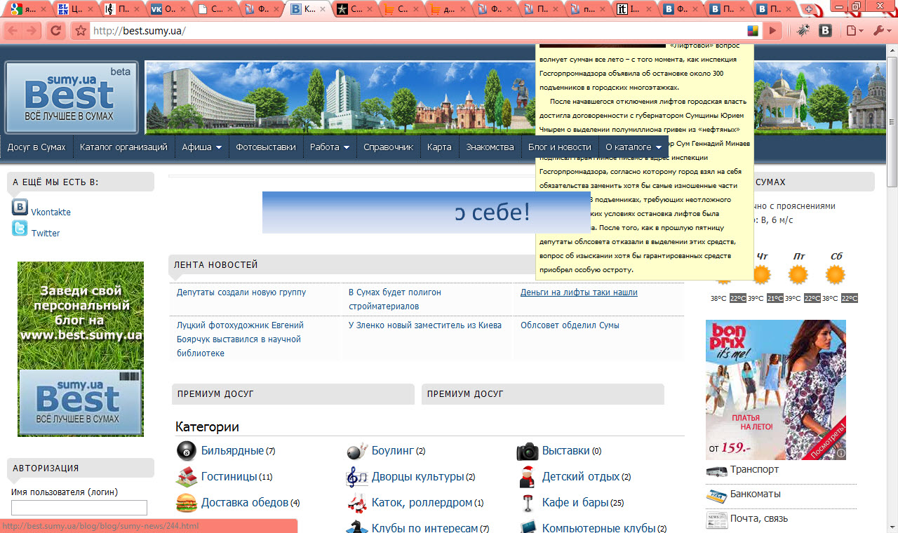Open Каталог организаций in navigation bar
898x533 pixels.
point(123,147)
